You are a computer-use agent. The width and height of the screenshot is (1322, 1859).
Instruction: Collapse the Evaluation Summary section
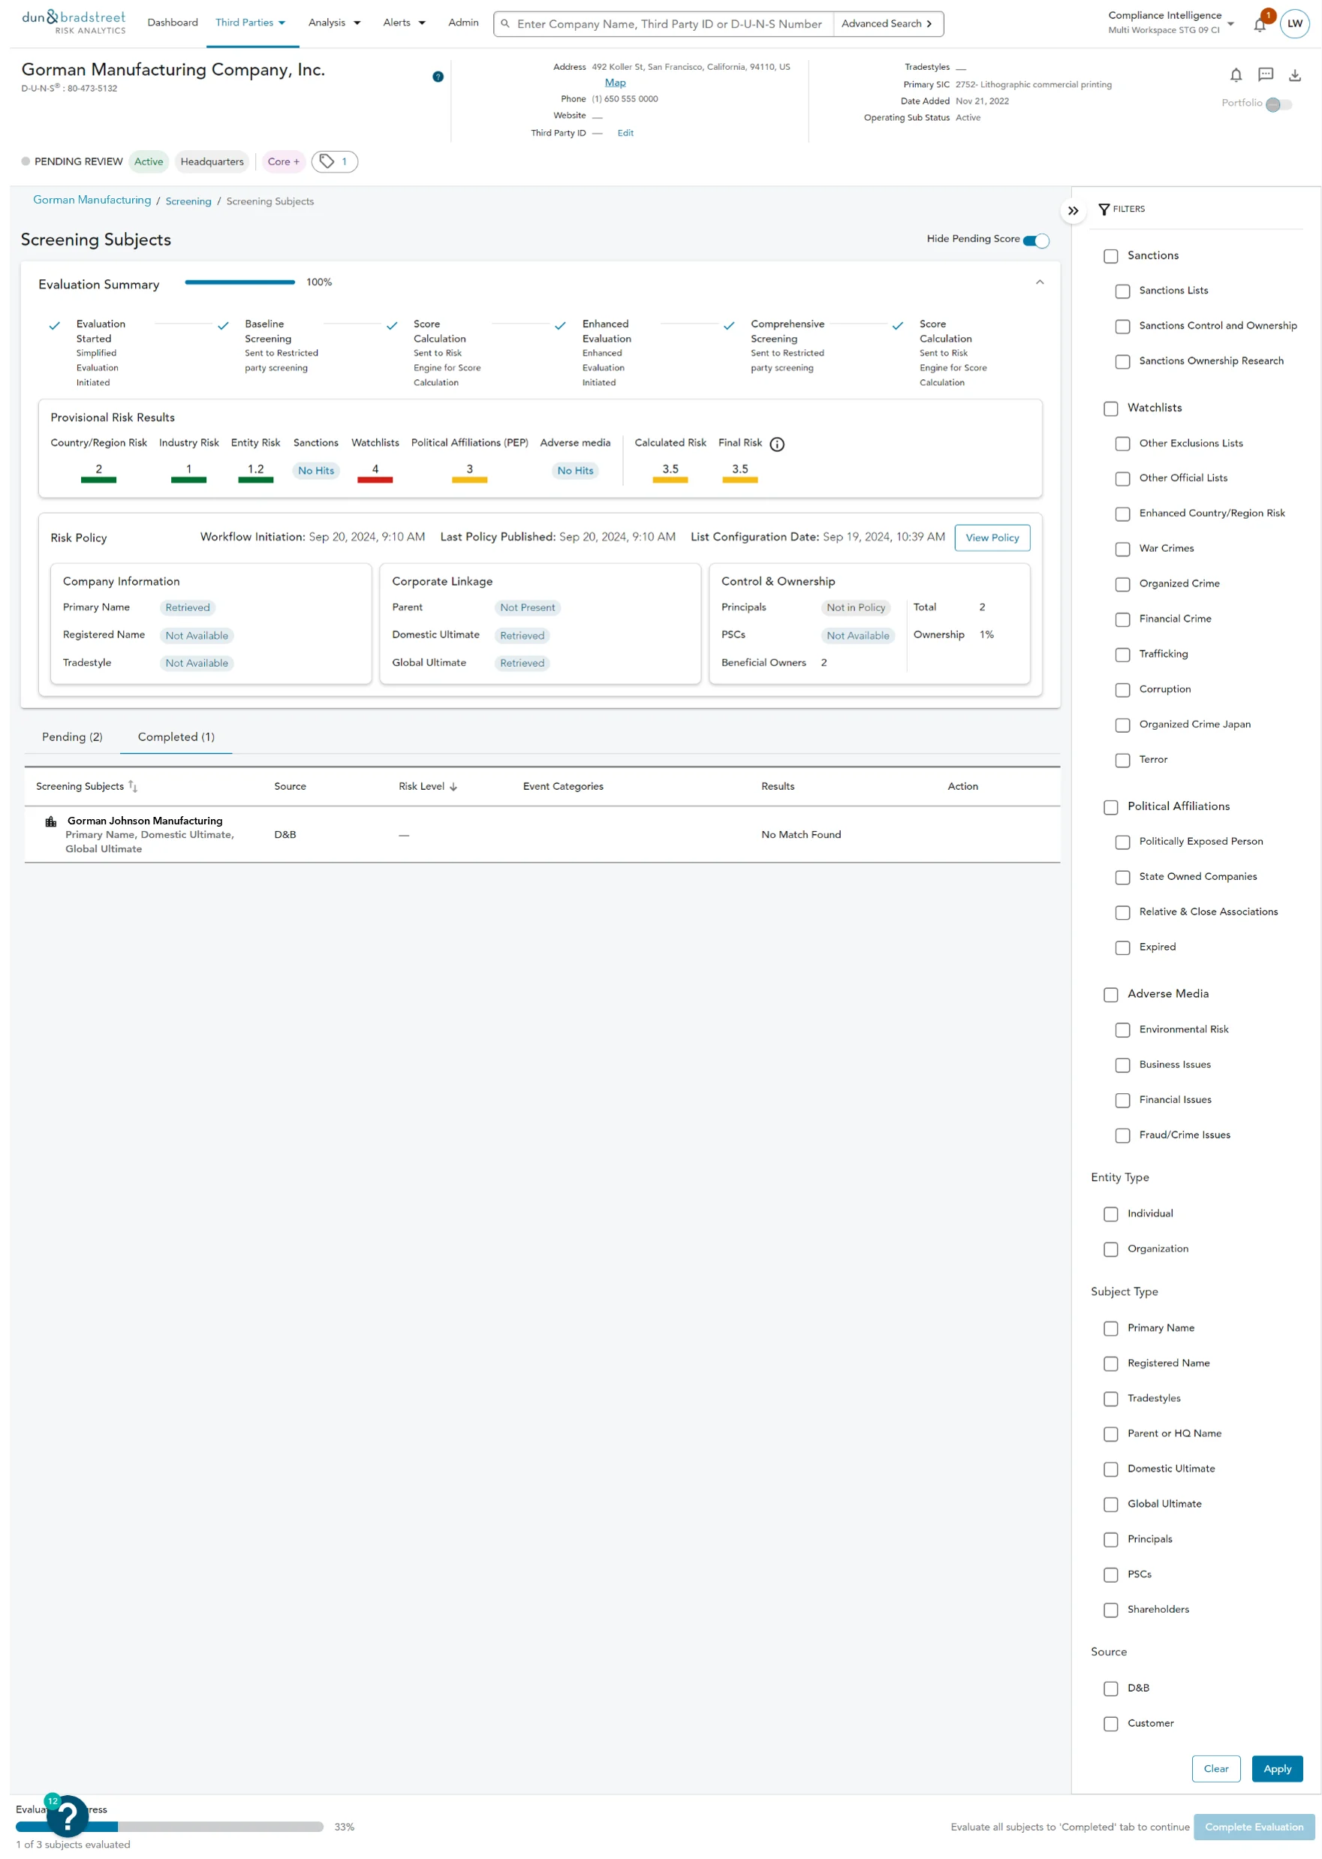pyautogui.click(x=1040, y=282)
